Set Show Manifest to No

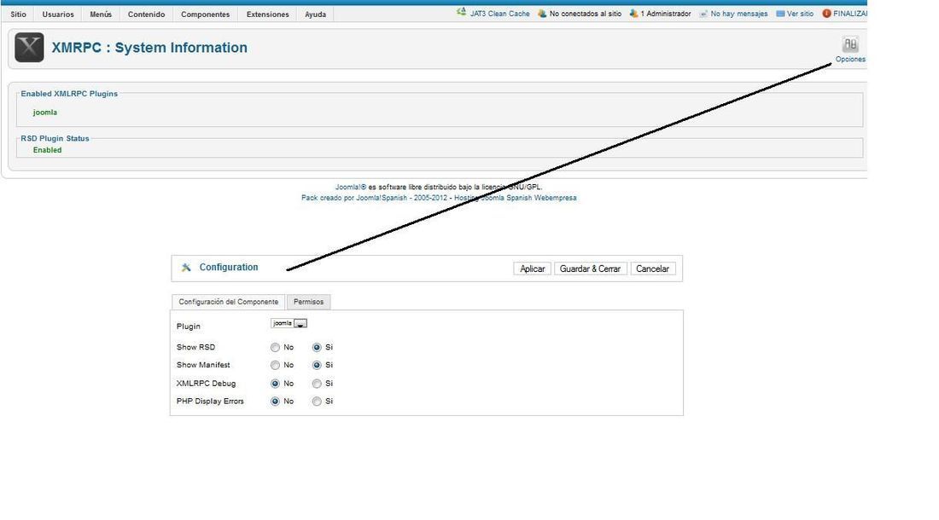click(x=275, y=365)
